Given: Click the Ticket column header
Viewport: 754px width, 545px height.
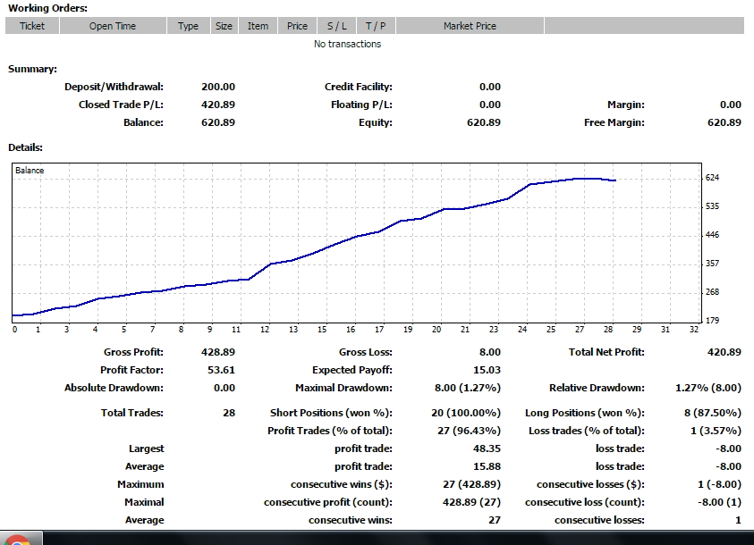Looking at the screenshot, I should click(32, 26).
